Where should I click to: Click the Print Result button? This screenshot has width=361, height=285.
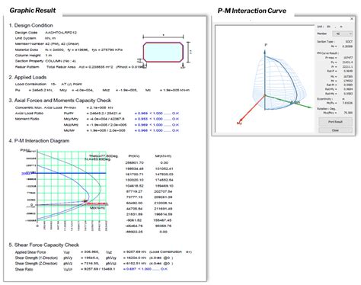click(x=335, y=122)
